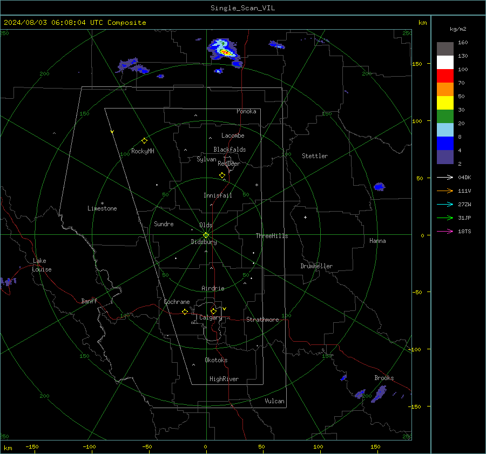Click the 18TS legend label
Viewport: 486px width, 454px height.
[x=464, y=232]
